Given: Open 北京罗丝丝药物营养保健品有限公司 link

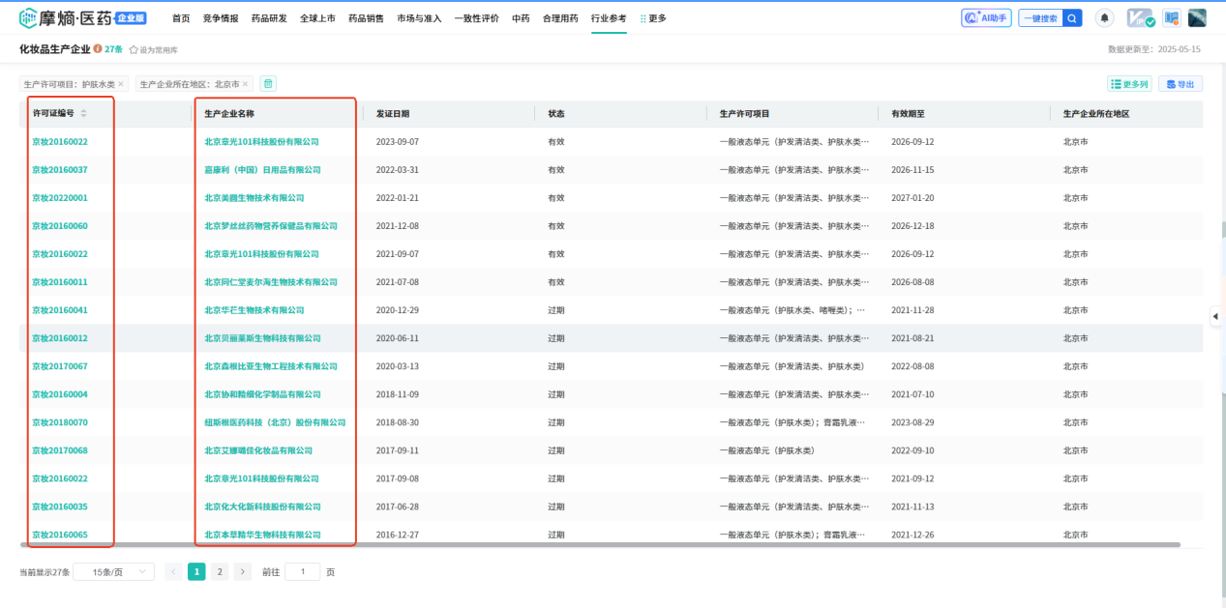Looking at the screenshot, I should point(271,226).
